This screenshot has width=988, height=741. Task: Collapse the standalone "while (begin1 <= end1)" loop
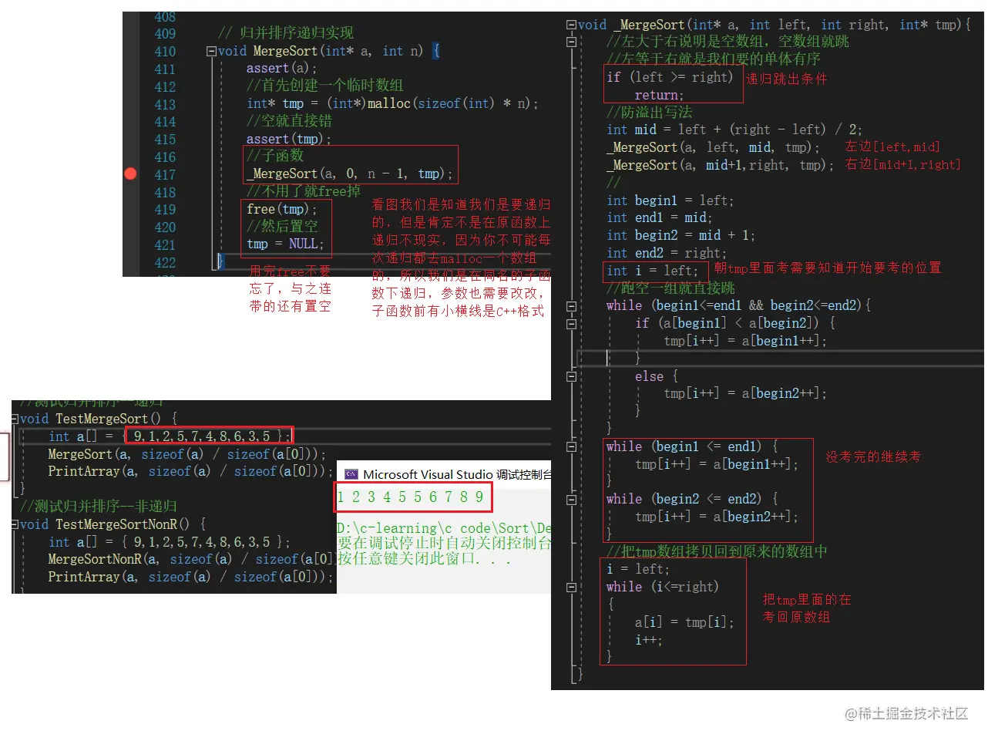click(x=571, y=446)
